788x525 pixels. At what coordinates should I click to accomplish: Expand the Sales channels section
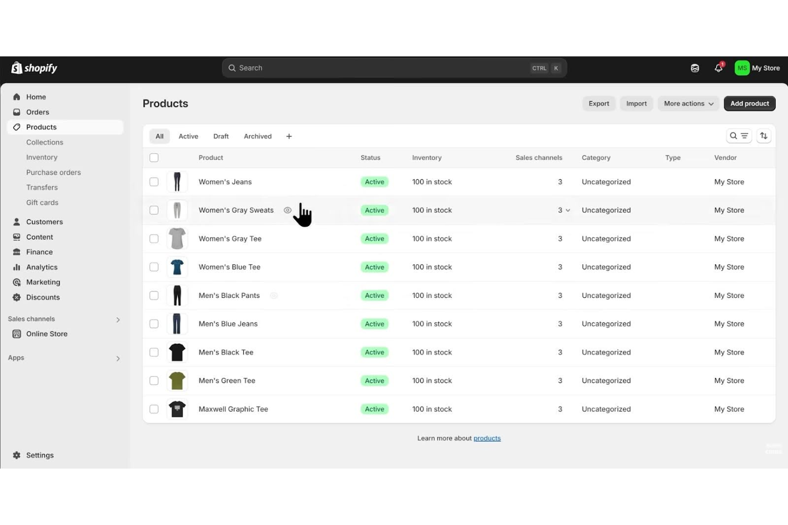118,319
